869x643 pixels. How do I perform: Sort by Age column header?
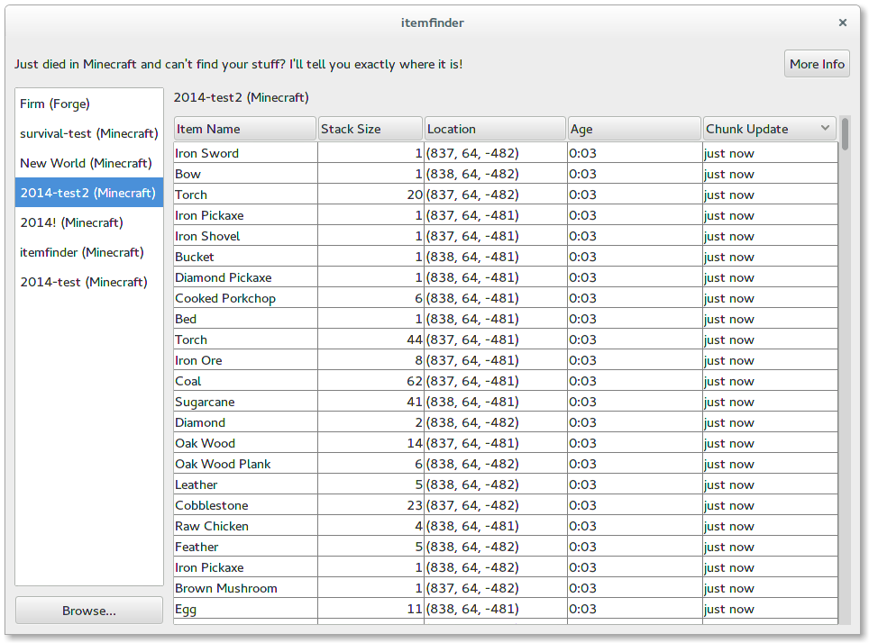(x=634, y=129)
